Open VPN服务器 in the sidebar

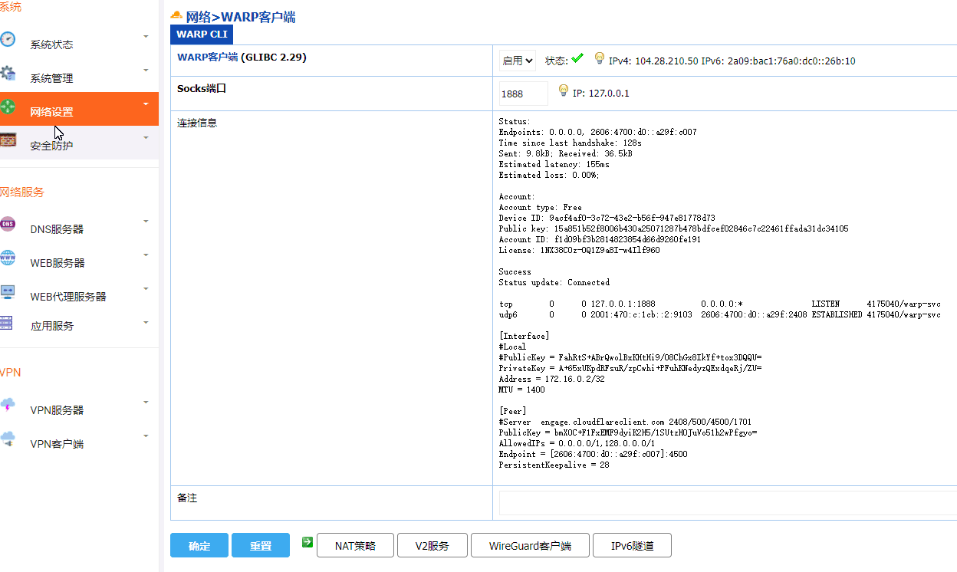point(57,410)
